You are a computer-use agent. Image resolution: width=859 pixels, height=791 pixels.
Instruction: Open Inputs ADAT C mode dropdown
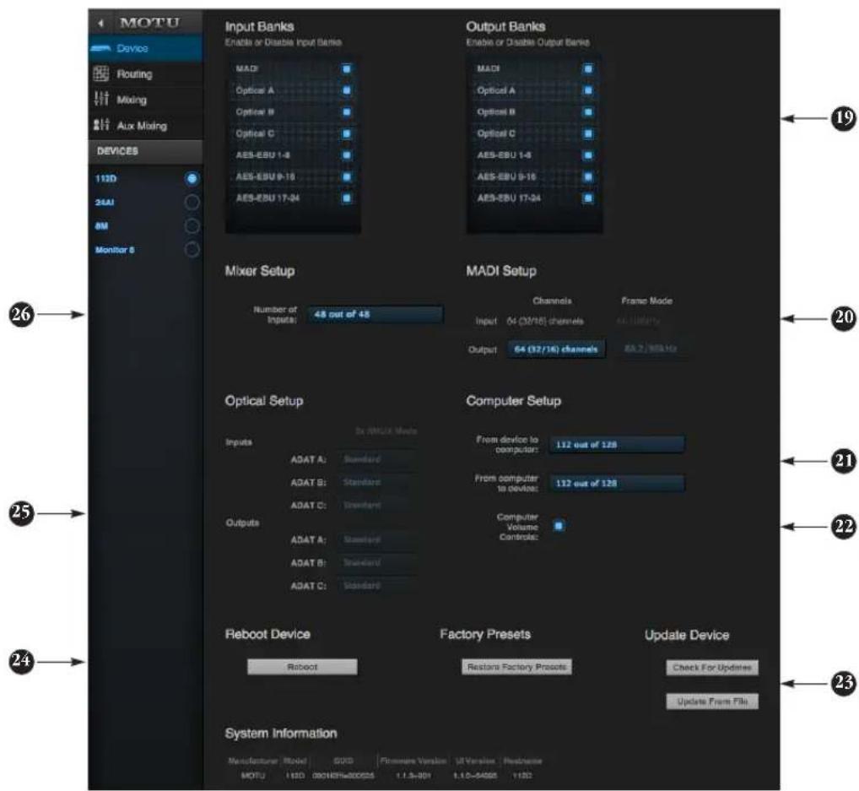tap(378, 506)
